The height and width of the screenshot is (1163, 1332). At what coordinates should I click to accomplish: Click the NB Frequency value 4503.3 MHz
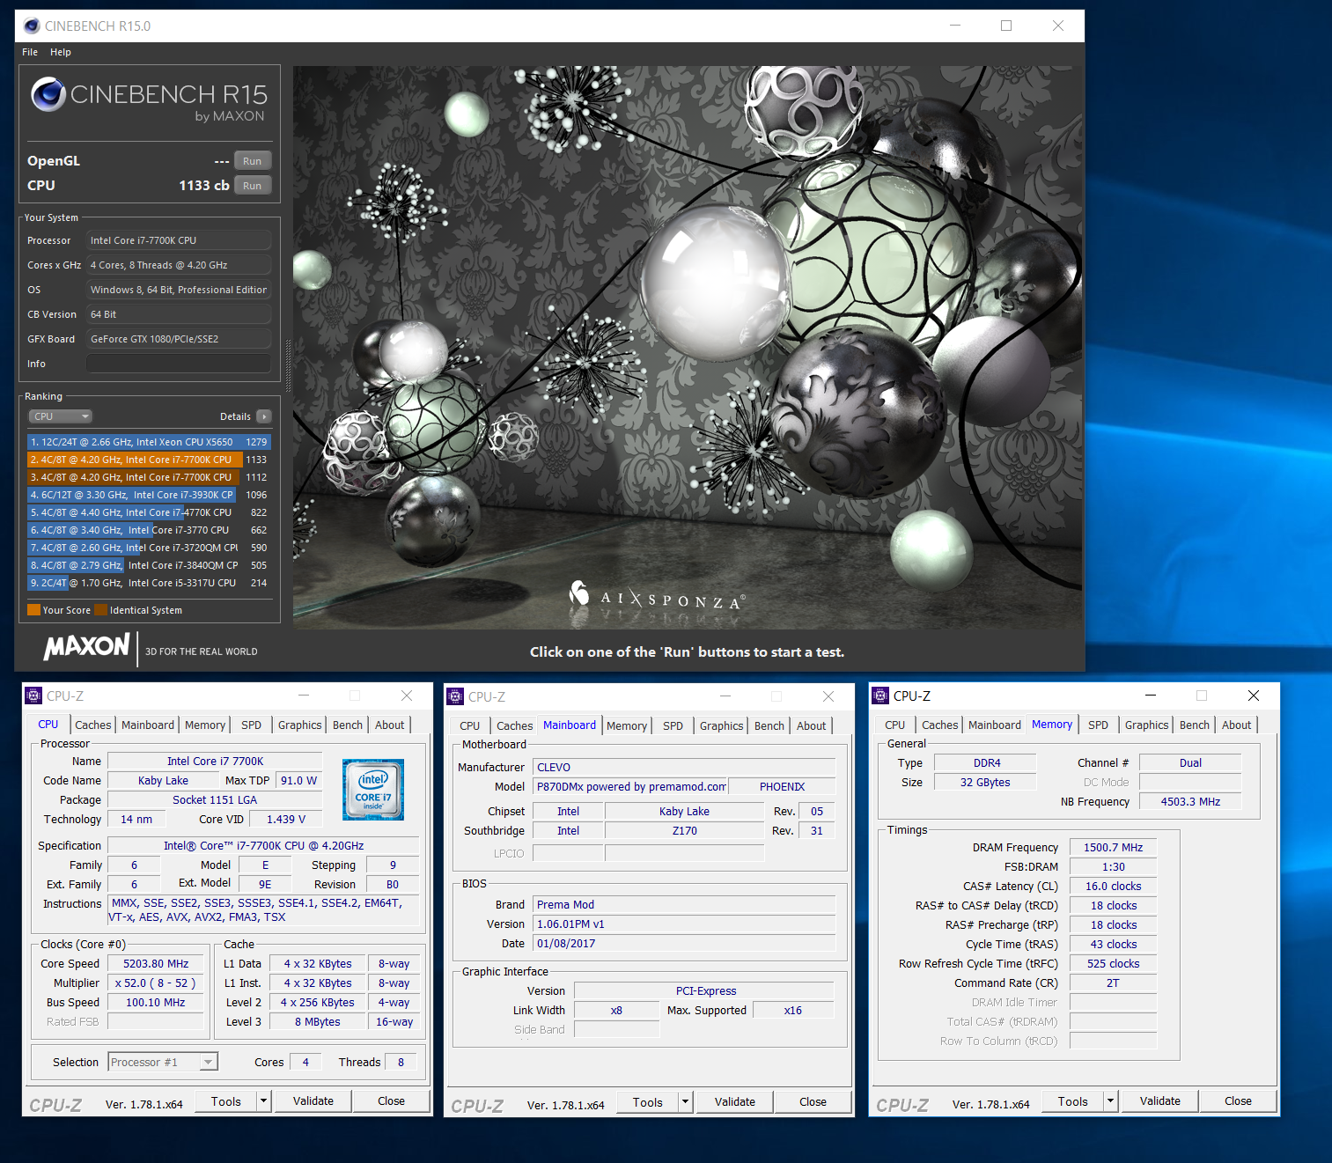pos(1190,801)
